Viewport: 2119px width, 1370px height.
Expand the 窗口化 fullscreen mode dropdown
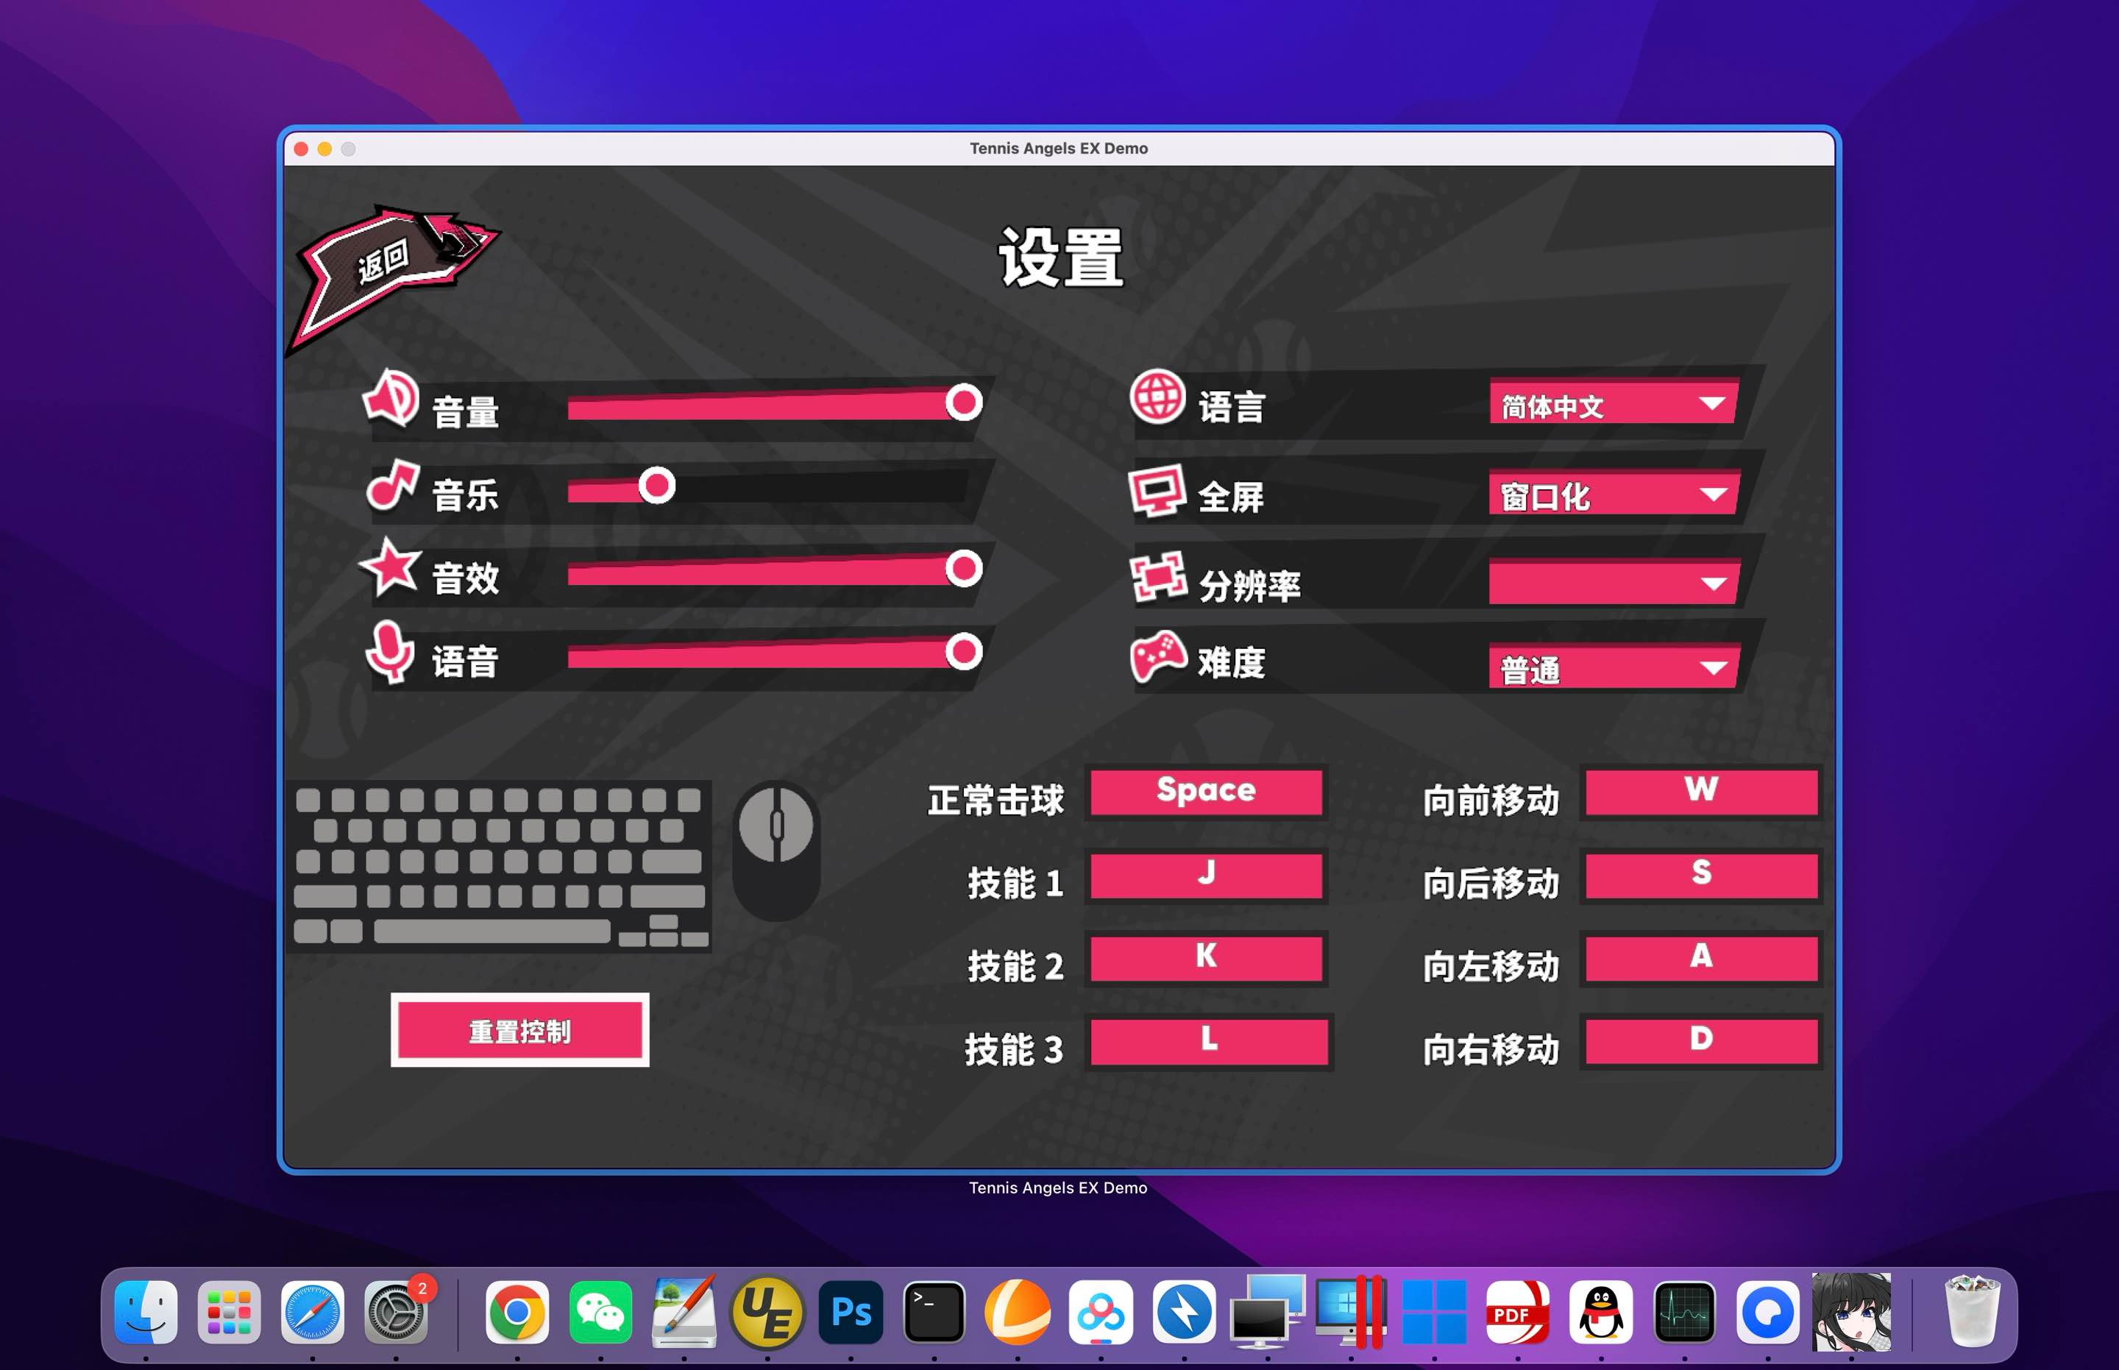pos(1613,494)
